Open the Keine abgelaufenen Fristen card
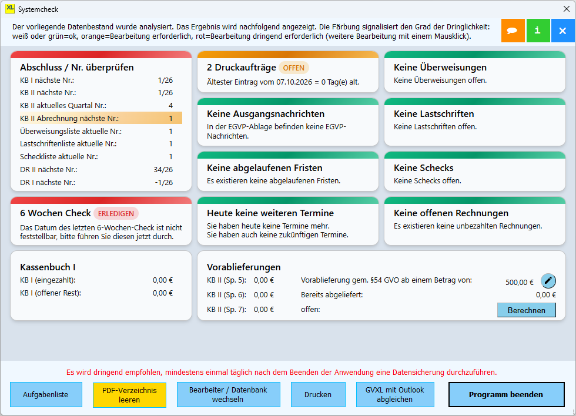 (288, 172)
